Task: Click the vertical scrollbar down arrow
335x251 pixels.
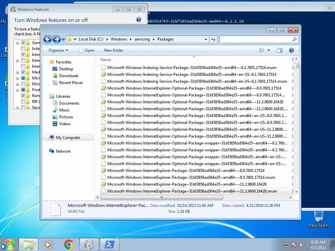Action: (x=296, y=192)
